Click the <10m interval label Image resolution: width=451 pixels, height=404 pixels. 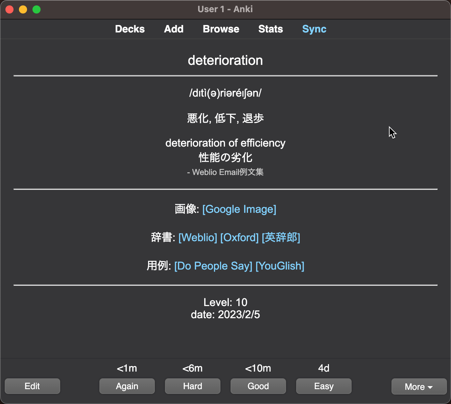[x=258, y=368]
